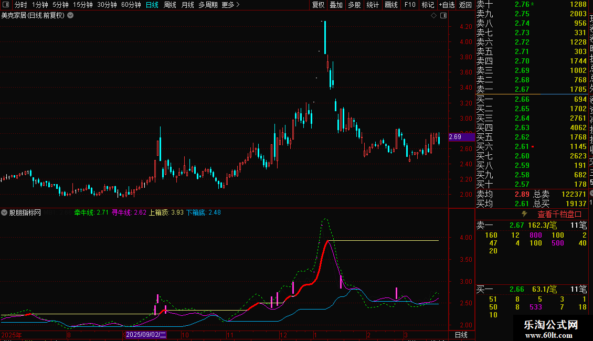Toggle 叠加 overlay comparison
This screenshot has height=341, width=593.
tap(336, 5)
